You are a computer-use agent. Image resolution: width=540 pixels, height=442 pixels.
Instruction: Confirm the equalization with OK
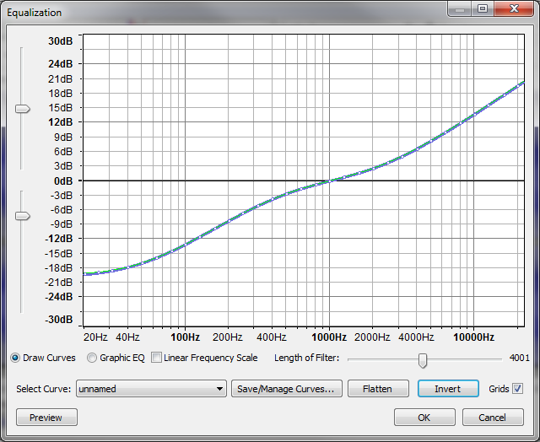[x=424, y=418]
